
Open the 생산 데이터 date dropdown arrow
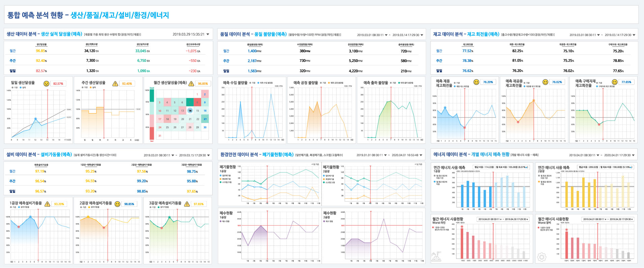coord(208,34)
